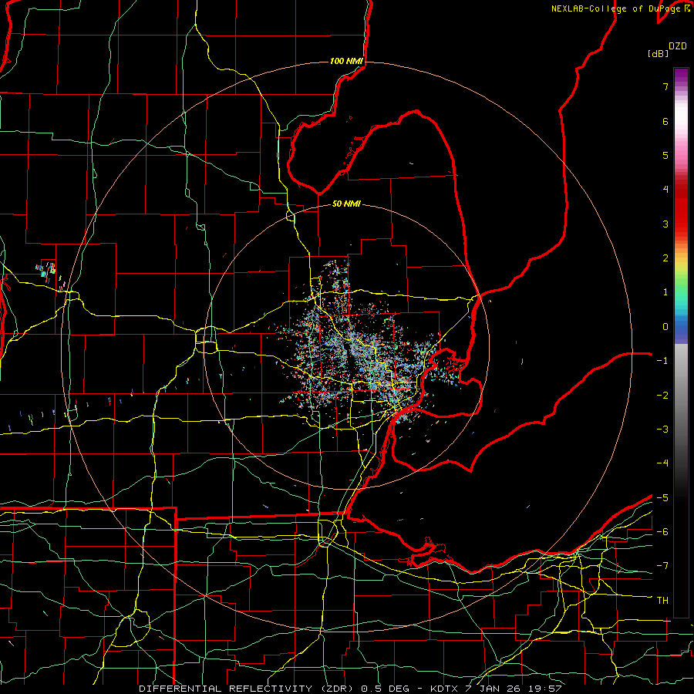
Task: Click the Differential Reflectivity KDTX caption
Action: [350, 689]
